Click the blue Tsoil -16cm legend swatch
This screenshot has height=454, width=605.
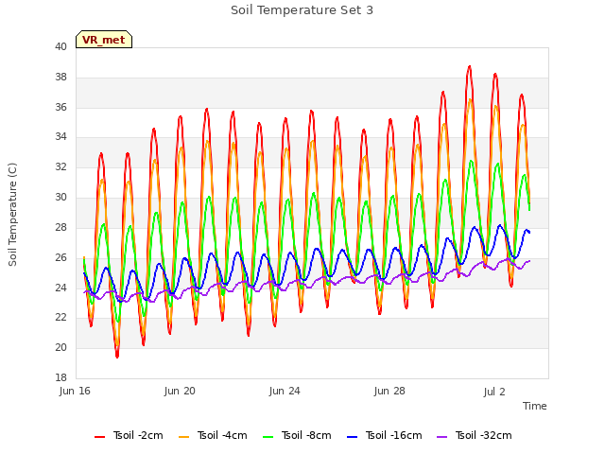(x=352, y=437)
